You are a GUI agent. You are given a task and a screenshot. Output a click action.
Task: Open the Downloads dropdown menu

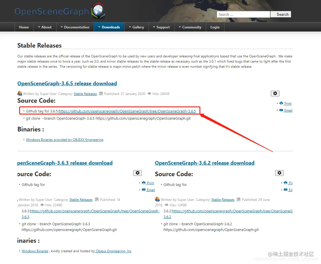coord(109,27)
